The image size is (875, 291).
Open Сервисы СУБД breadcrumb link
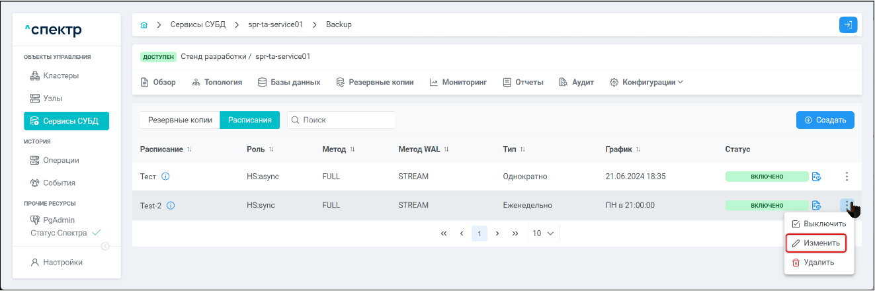(198, 25)
